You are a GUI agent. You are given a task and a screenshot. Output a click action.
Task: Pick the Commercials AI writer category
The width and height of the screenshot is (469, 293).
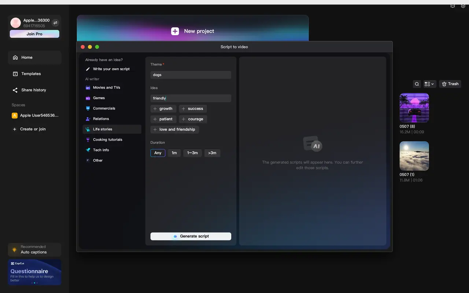click(x=112, y=108)
